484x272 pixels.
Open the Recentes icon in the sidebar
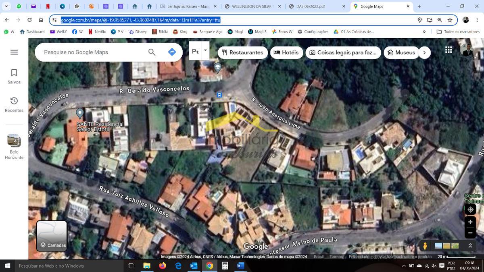pyautogui.click(x=14, y=101)
